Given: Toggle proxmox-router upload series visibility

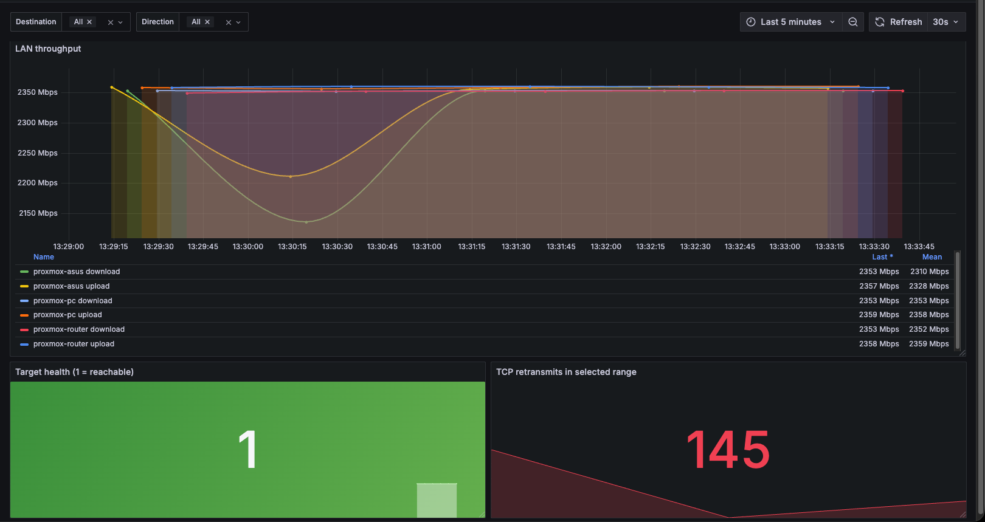Looking at the screenshot, I should pyautogui.click(x=74, y=344).
